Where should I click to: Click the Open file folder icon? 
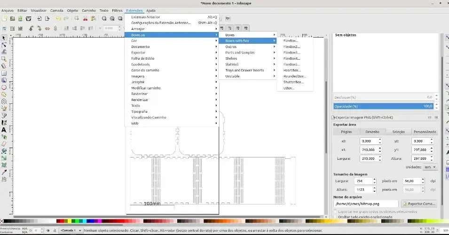click(12, 19)
